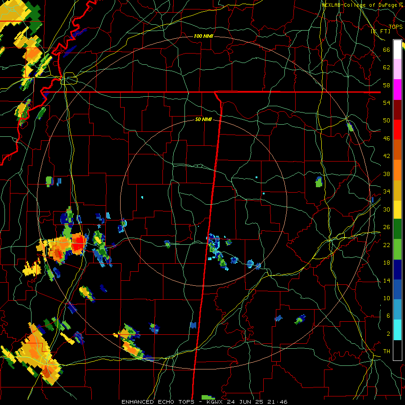Screen dimensions: 405x405
Task: Pick the cyan 2 kft legend swatch
Action: [397, 330]
